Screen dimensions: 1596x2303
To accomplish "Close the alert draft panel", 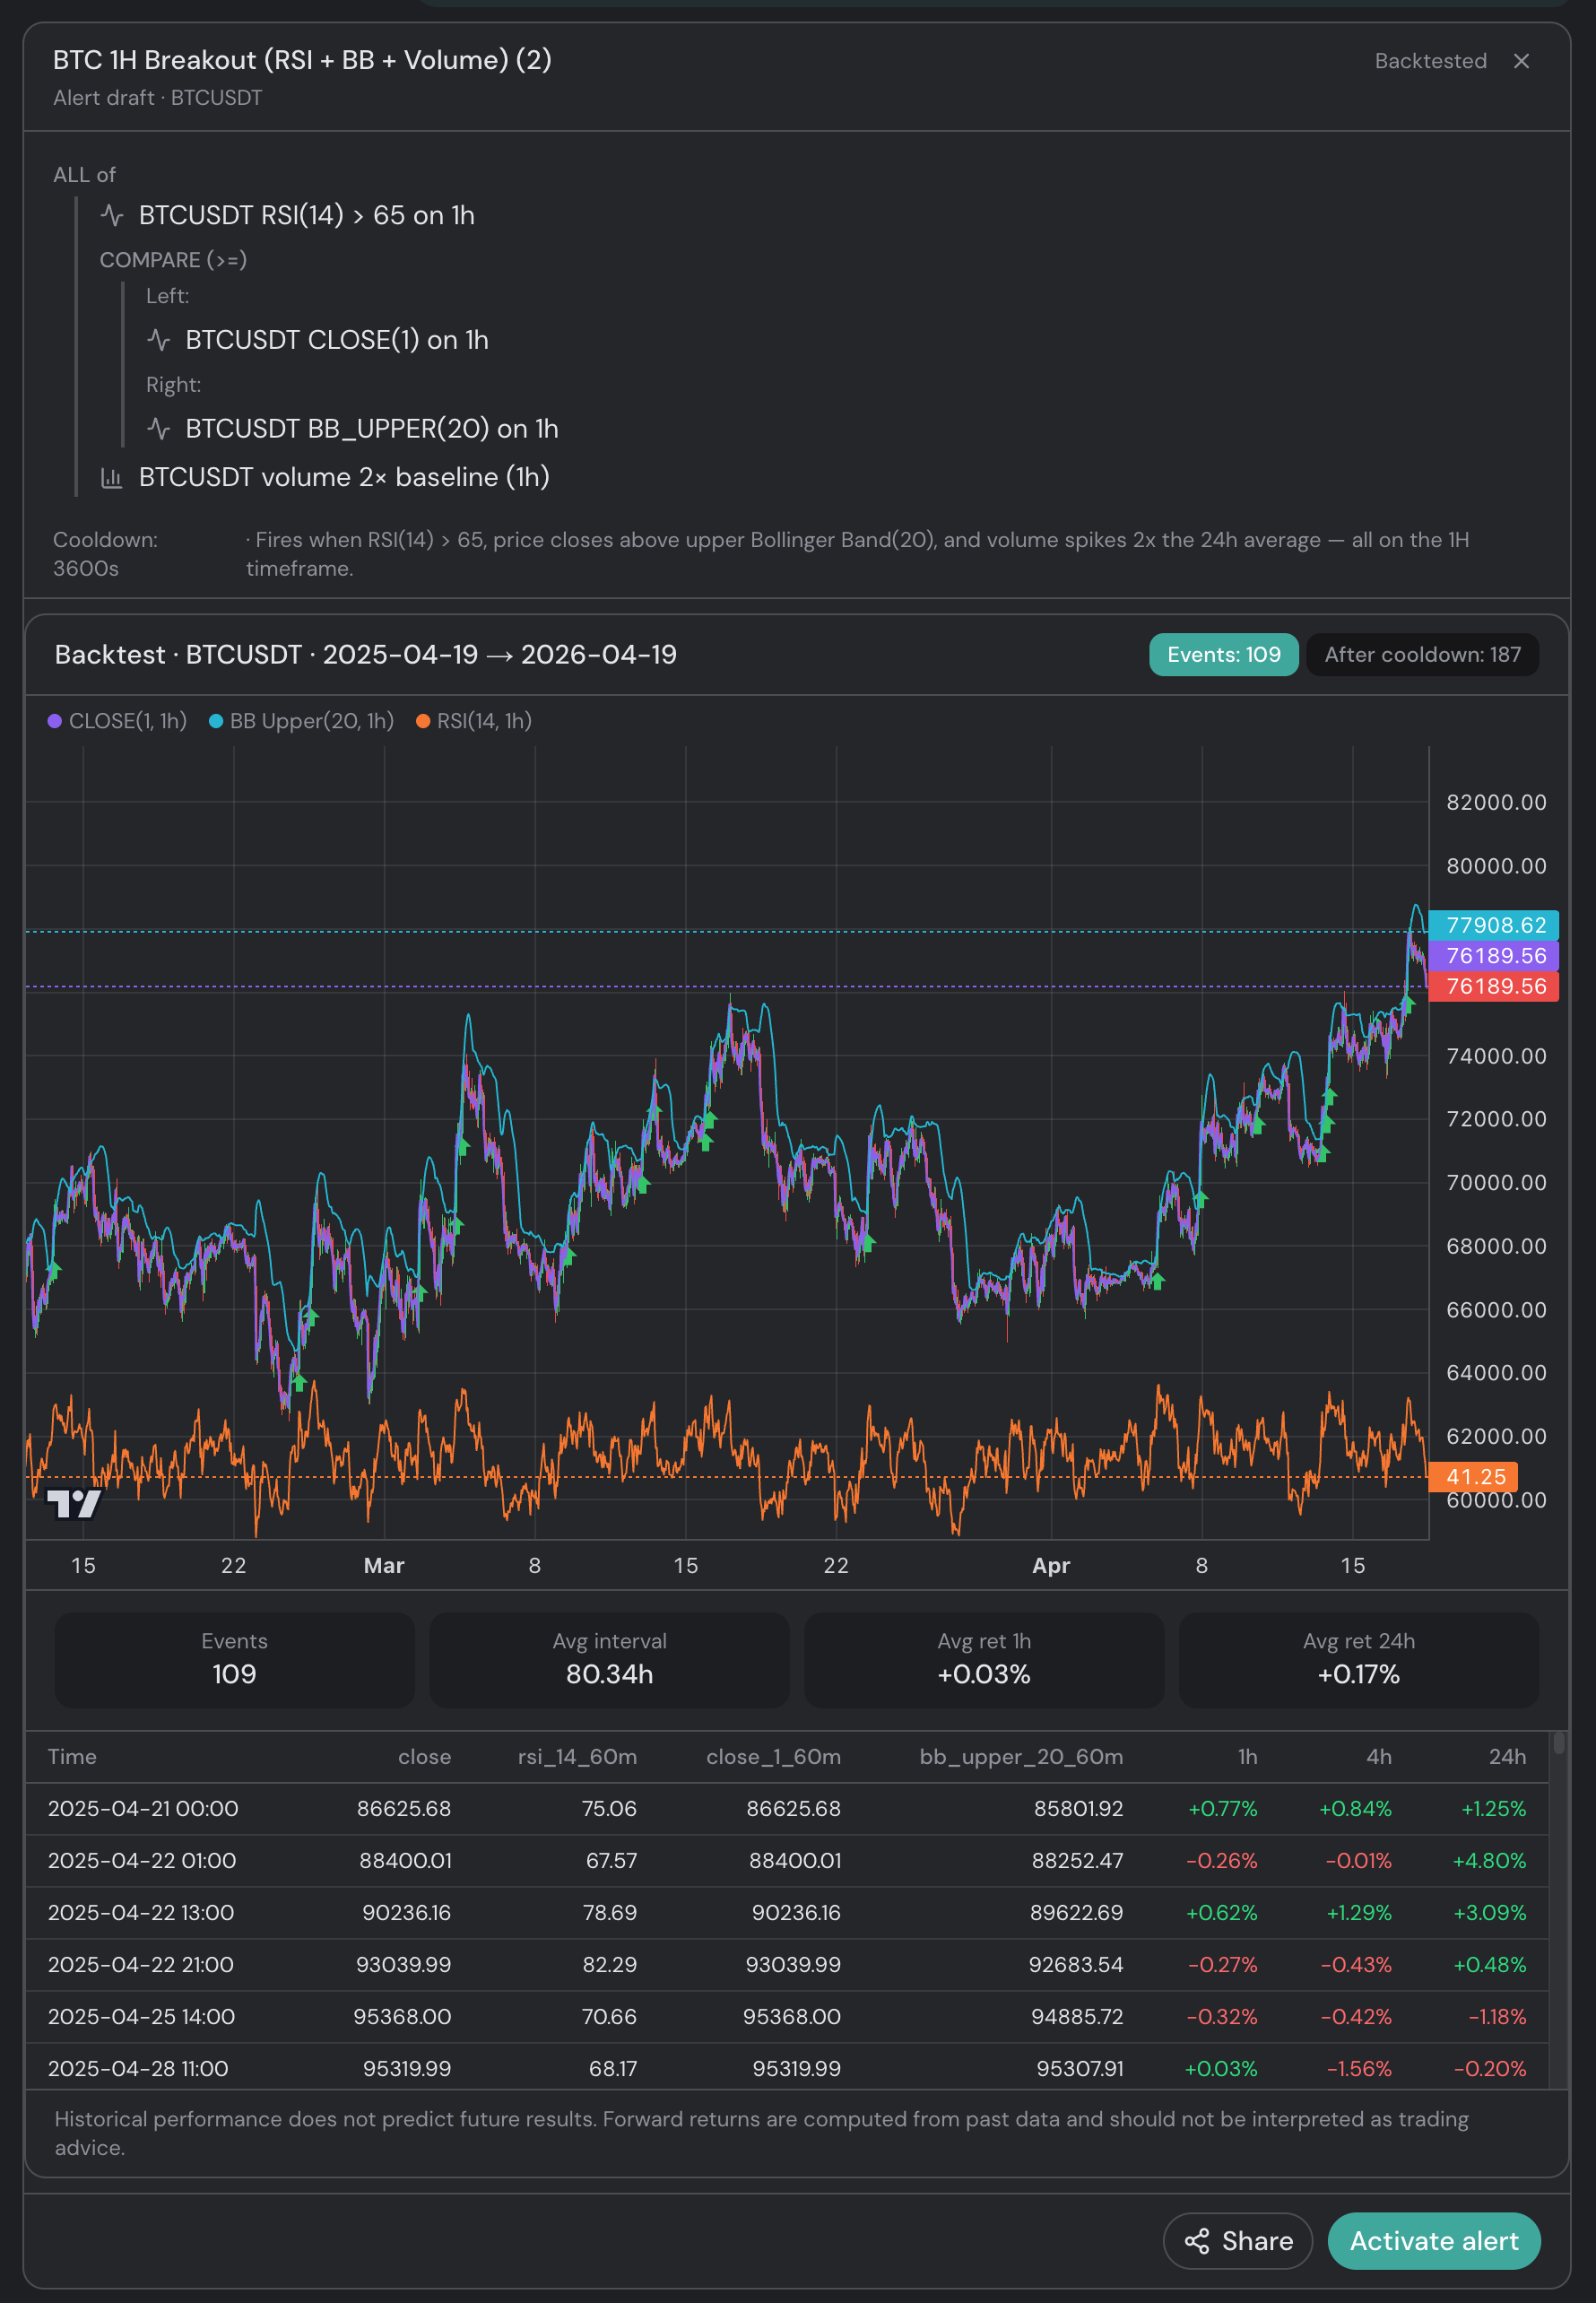I will coord(1521,61).
